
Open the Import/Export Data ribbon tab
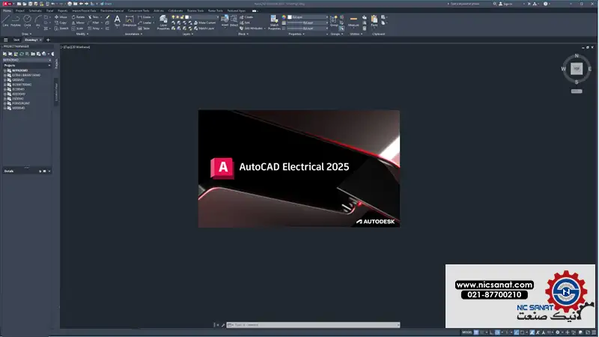(84, 10)
